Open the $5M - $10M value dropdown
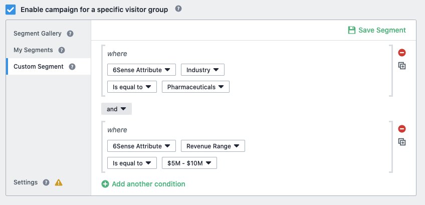 [189, 163]
